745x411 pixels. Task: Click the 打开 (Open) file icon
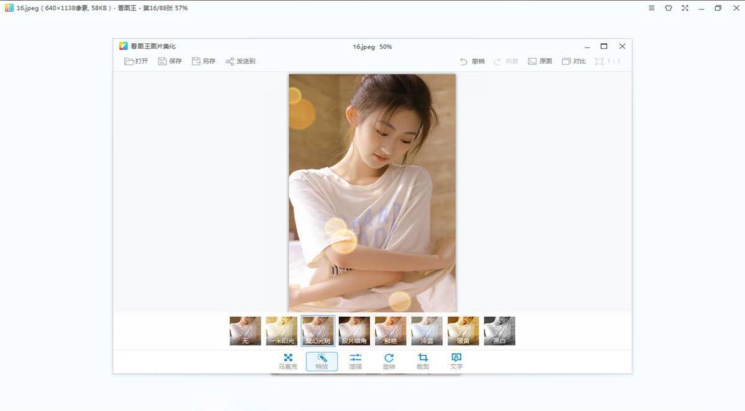tap(129, 61)
